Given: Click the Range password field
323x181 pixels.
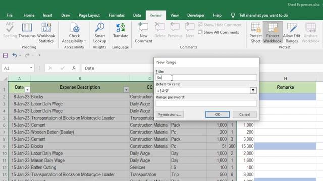Looking at the screenshot, I should pyautogui.click(x=206, y=103).
